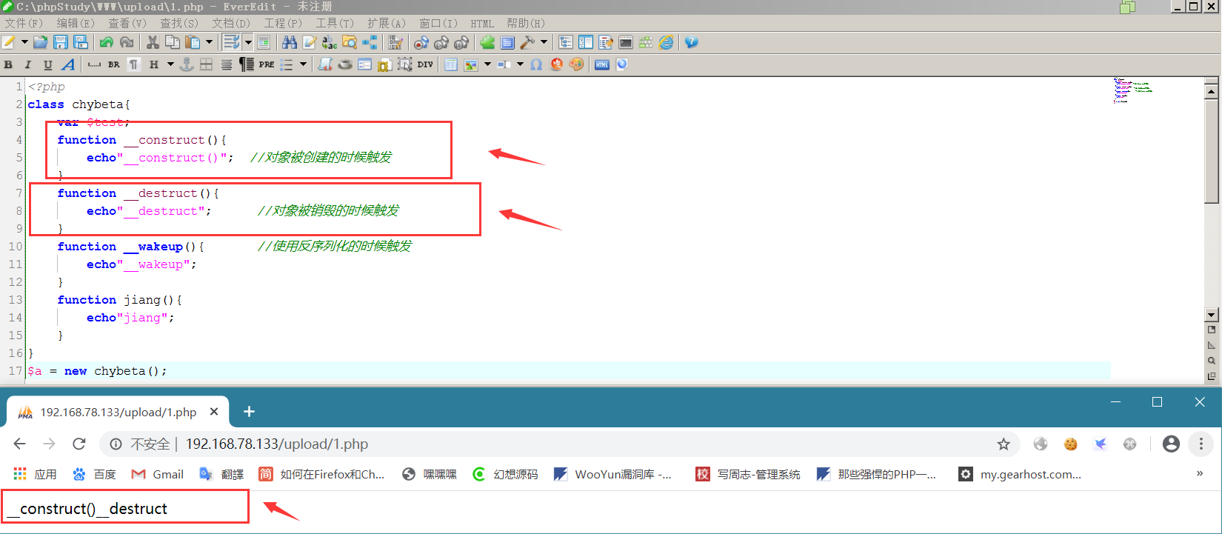The width and height of the screenshot is (1222, 534).
Task: Click the blue help question icon
Action: tap(692, 42)
